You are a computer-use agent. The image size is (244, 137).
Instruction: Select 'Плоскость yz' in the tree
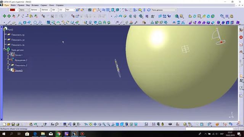[18, 40]
